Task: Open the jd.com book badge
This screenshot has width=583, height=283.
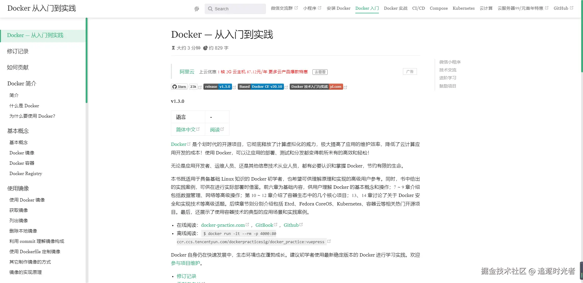Action: (316, 87)
